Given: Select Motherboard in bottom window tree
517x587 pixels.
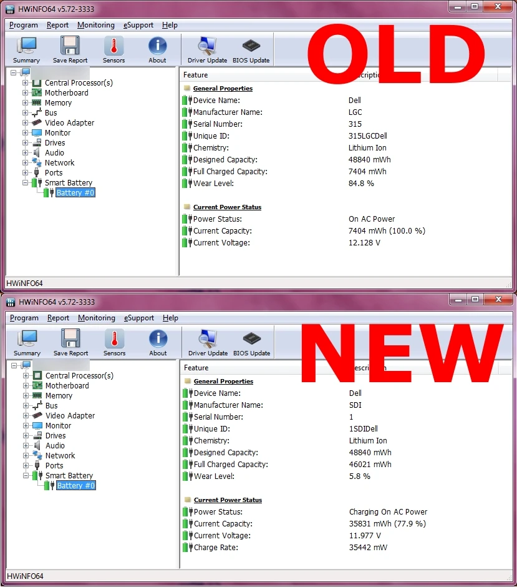Looking at the screenshot, I should (67, 385).
